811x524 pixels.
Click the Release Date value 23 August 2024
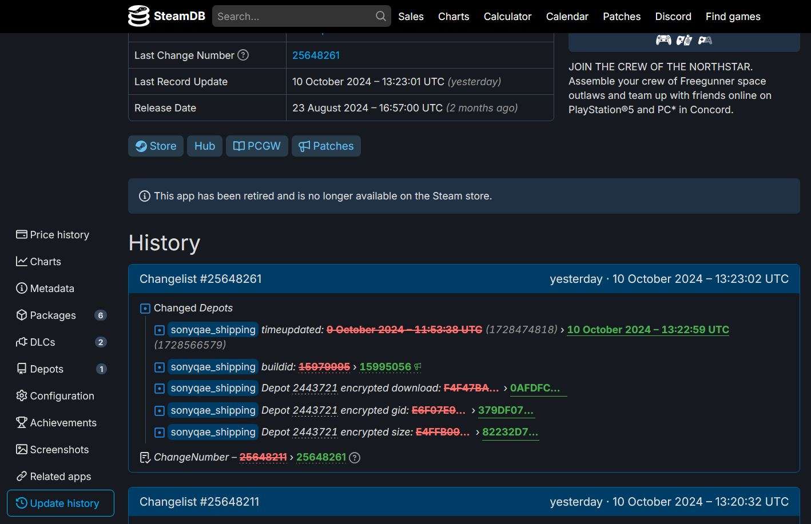click(367, 108)
